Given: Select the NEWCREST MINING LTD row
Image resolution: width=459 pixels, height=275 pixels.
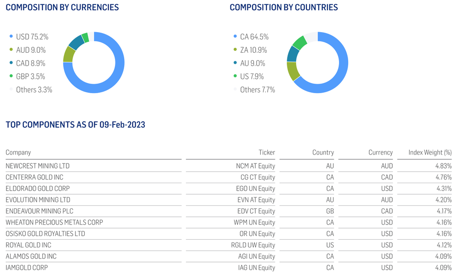Looking at the screenshot, I should (38, 166).
